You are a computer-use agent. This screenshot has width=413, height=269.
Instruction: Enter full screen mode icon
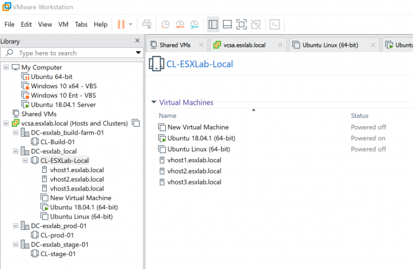click(242, 24)
